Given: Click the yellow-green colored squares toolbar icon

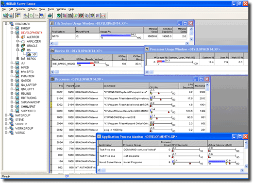Looking at the screenshot, I should 75,16.
